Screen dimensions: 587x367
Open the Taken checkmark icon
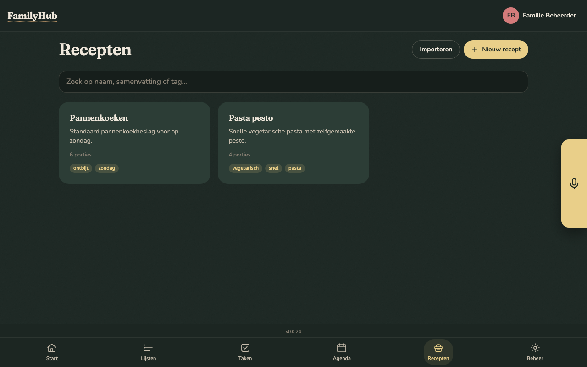245,348
